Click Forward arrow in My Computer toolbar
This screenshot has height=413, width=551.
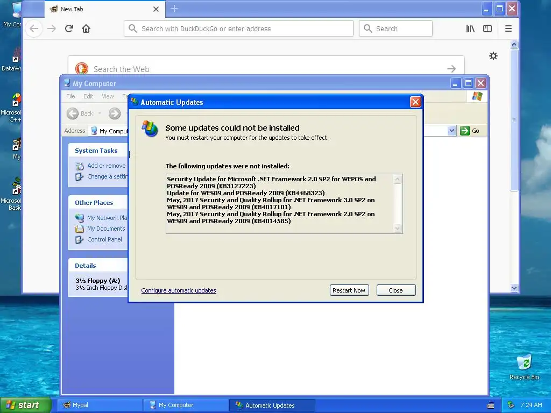click(115, 113)
